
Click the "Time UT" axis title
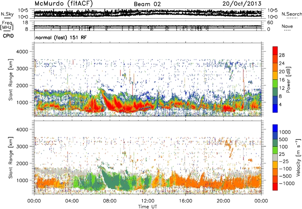click(x=148, y=207)
